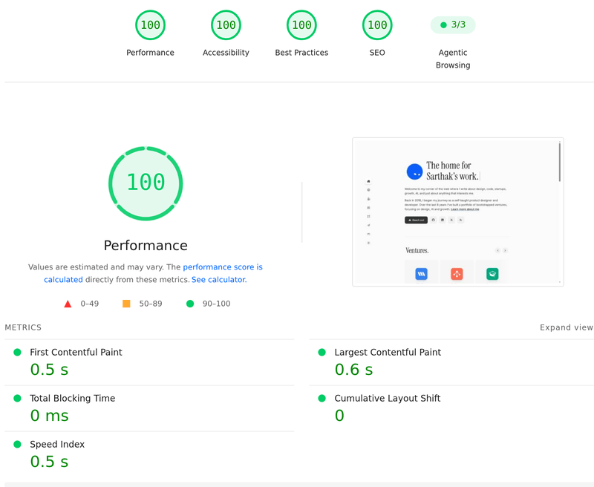594x487 pixels.
Task: Click the large 'Performance' heading below gauge
Action: pyautogui.click(x=146, y=246)
